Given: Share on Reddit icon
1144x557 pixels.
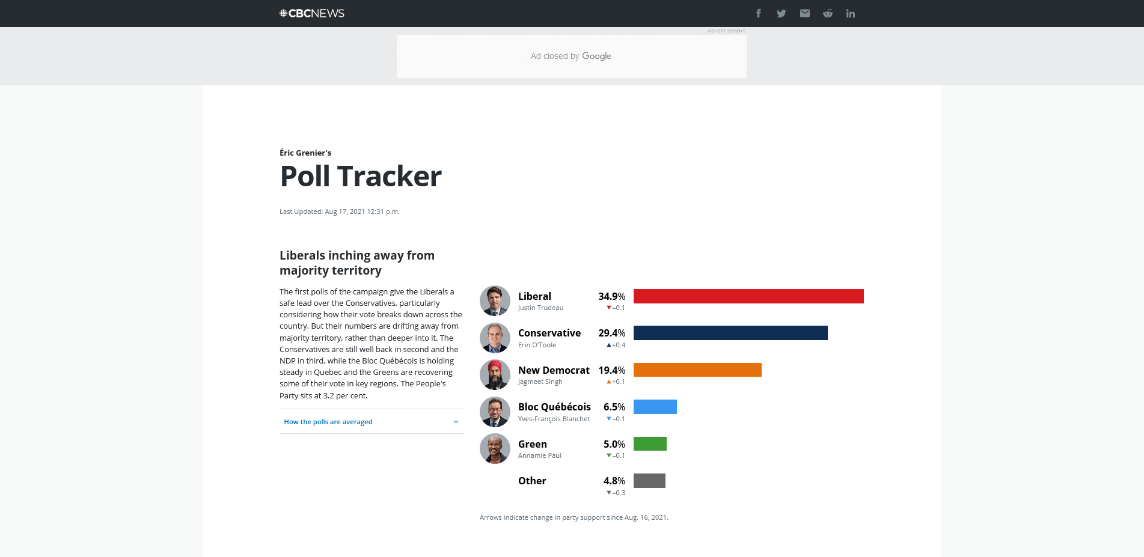Looking at the screenshot, I should coord(828,13).
